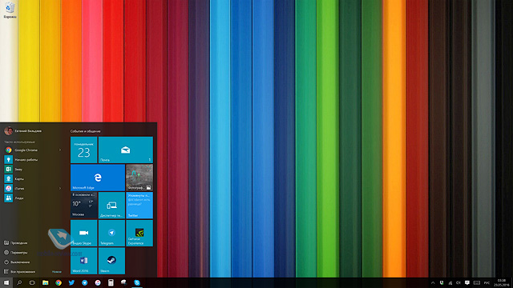Launch the Skype Video tile
The image size is (513, 288).
[83, 233]
